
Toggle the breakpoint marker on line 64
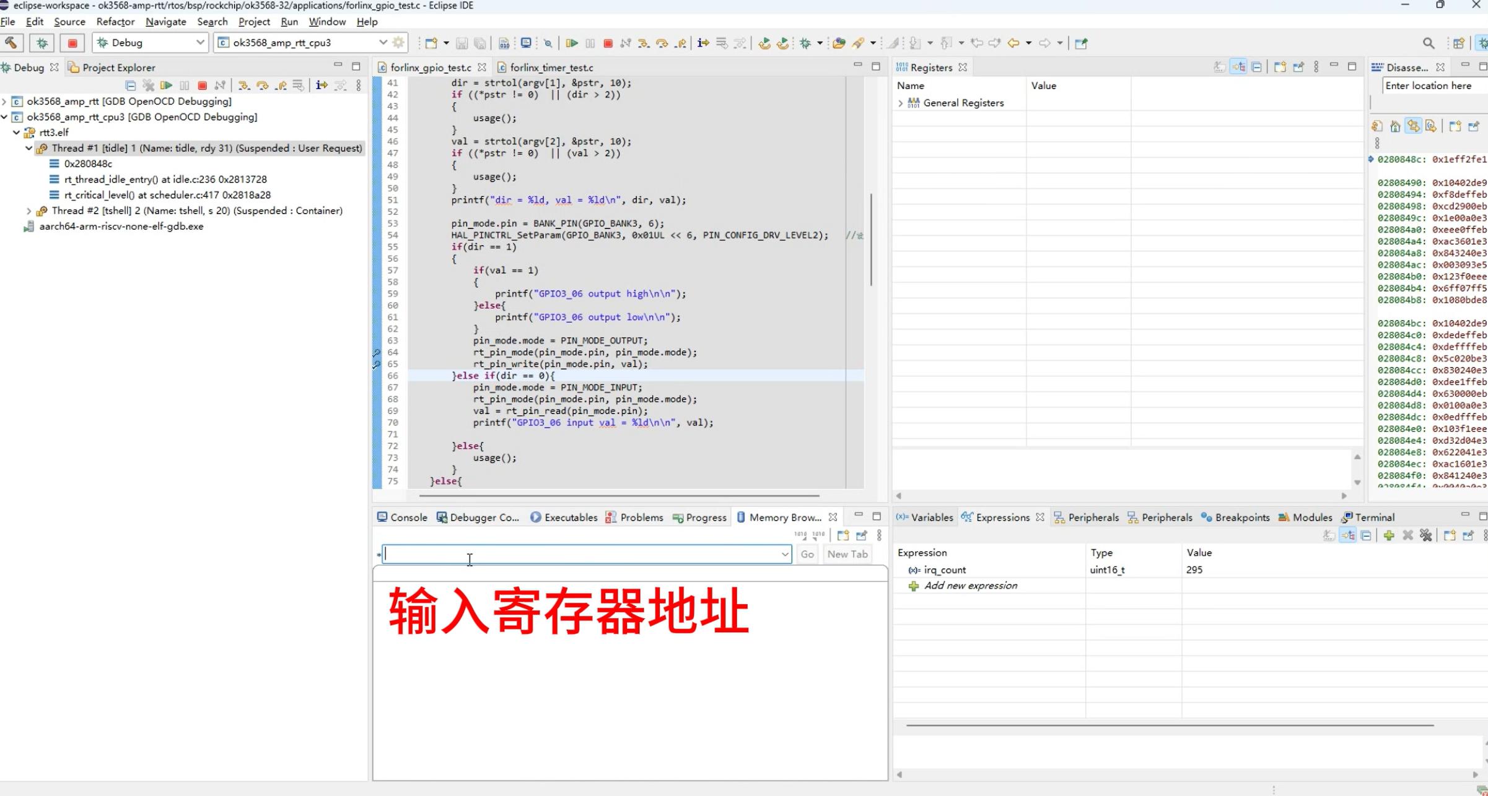pyautogui.click(x=377, y=353)
